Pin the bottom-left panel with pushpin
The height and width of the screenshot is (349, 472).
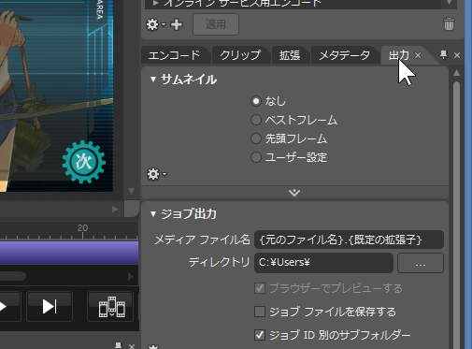coord(118,345)
